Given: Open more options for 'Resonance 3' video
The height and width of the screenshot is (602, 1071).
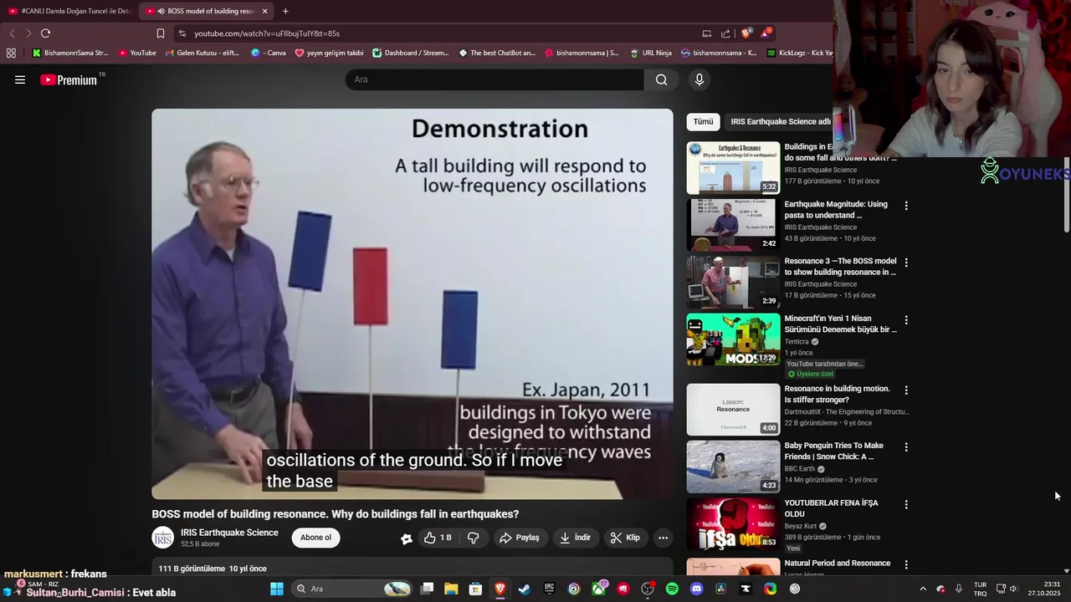Looking at the screenshot, I should (x=905, y=263).
